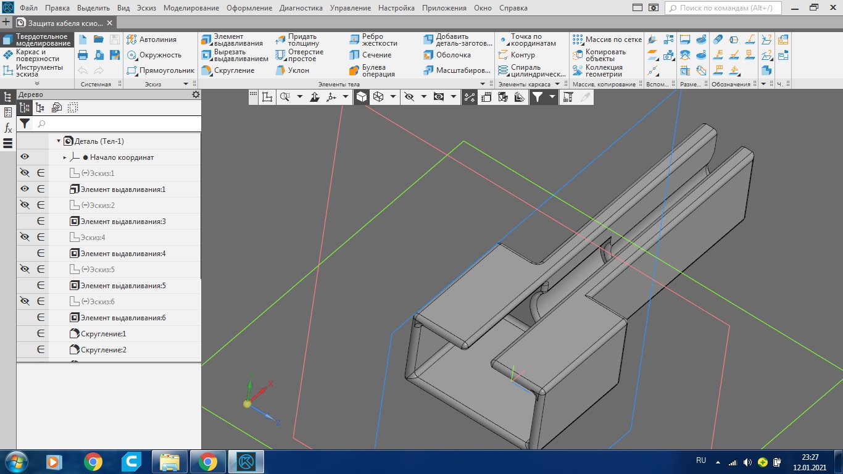Select the Ребро жесткости rib tool
Screen dimensions: 843x474
(x=373, y=40)
